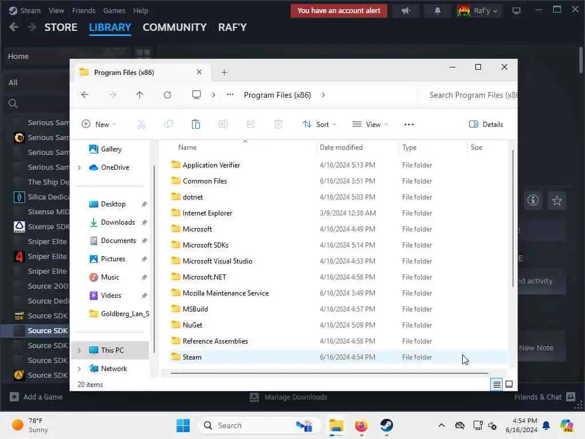
Task: Open Steam notifications bell
Action: (438, 10)
